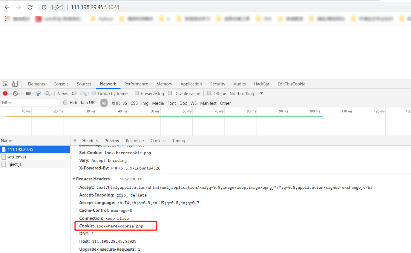
Task: Filter requests by Media
Action: point(158,103)
